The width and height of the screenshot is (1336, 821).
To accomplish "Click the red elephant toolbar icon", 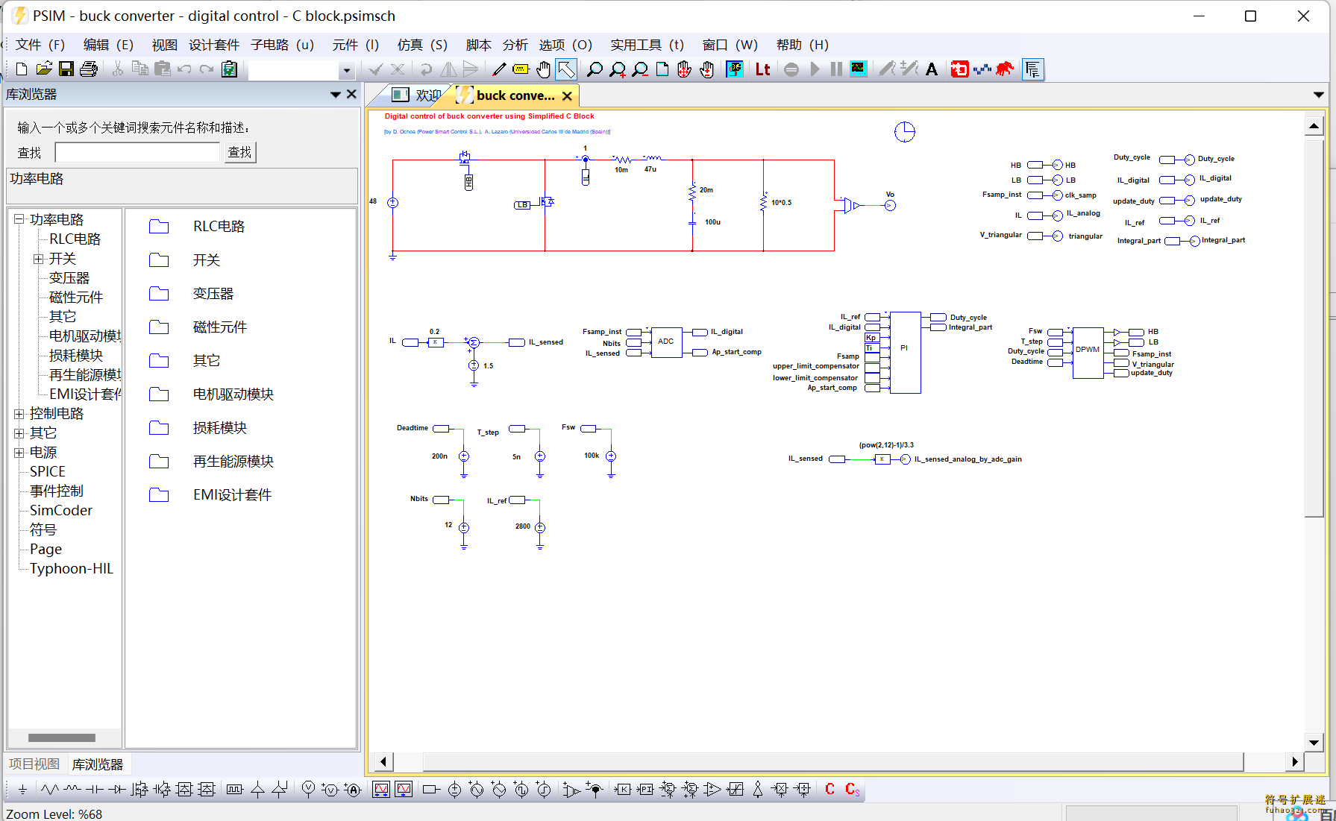I will (1005, 69).
